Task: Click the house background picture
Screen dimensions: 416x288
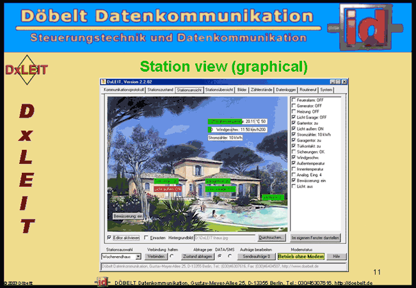Action: coord(197,164)
